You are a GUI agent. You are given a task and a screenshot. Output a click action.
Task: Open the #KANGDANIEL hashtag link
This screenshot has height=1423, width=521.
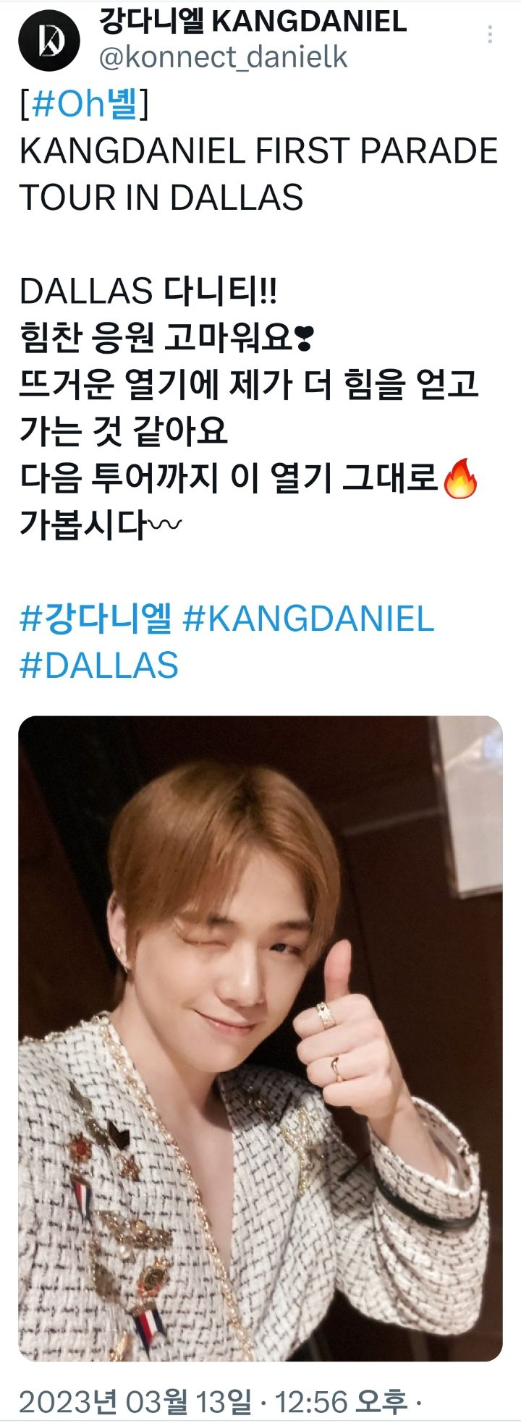pyautogui.click(x=308, y=619)
